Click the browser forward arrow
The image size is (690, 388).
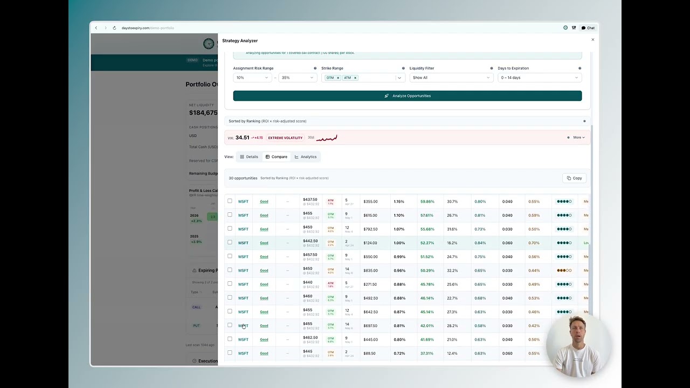tap(105, 28)
